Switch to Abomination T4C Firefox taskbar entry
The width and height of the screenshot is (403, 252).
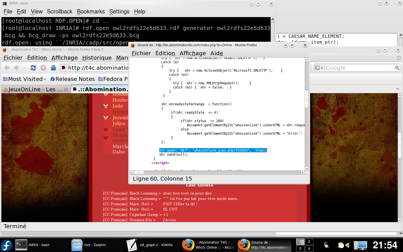[208, 245]
